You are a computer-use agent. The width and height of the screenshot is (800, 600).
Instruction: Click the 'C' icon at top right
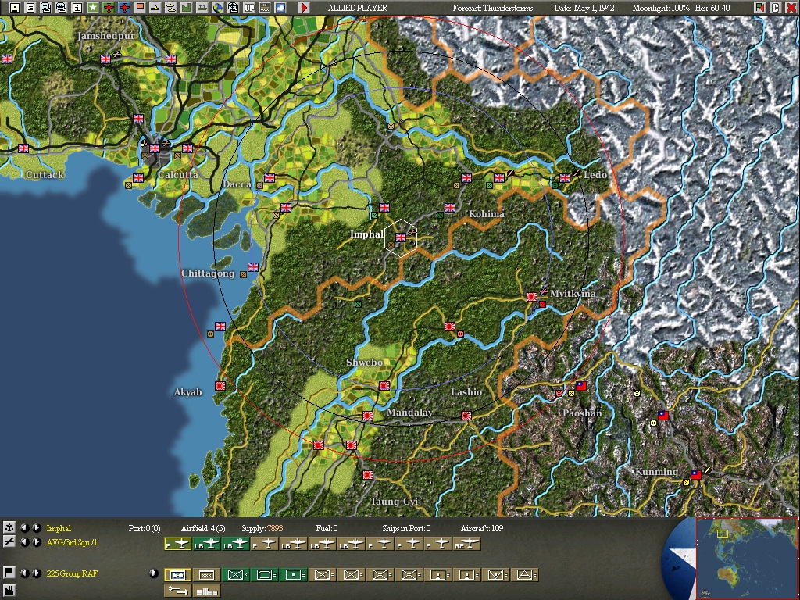[x=776, y=8]
